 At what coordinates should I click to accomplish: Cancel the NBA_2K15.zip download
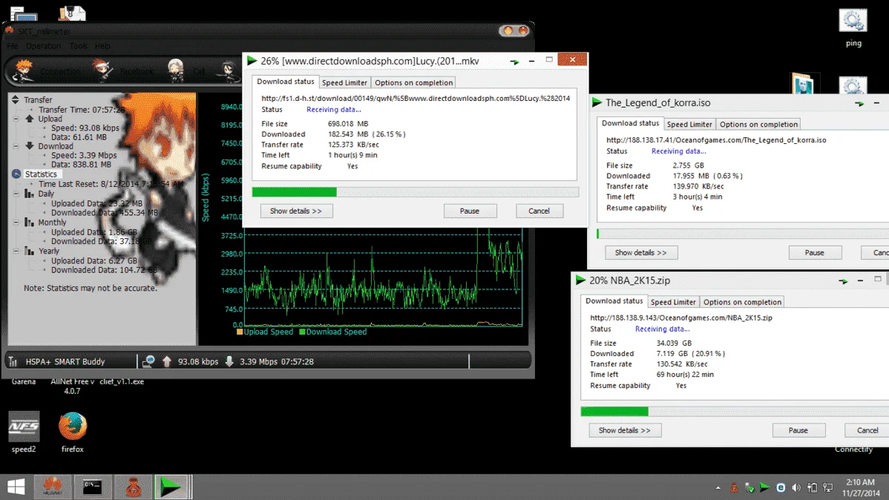(866, 430)
